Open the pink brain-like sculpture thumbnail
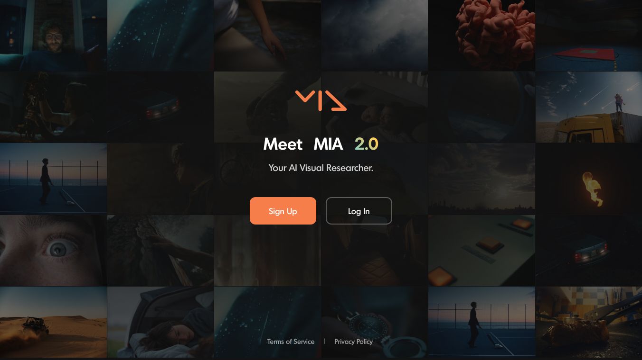642x360 pixels. coord(481,36)
